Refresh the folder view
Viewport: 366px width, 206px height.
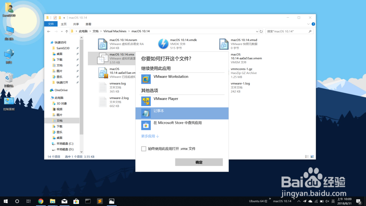(261, 31)
